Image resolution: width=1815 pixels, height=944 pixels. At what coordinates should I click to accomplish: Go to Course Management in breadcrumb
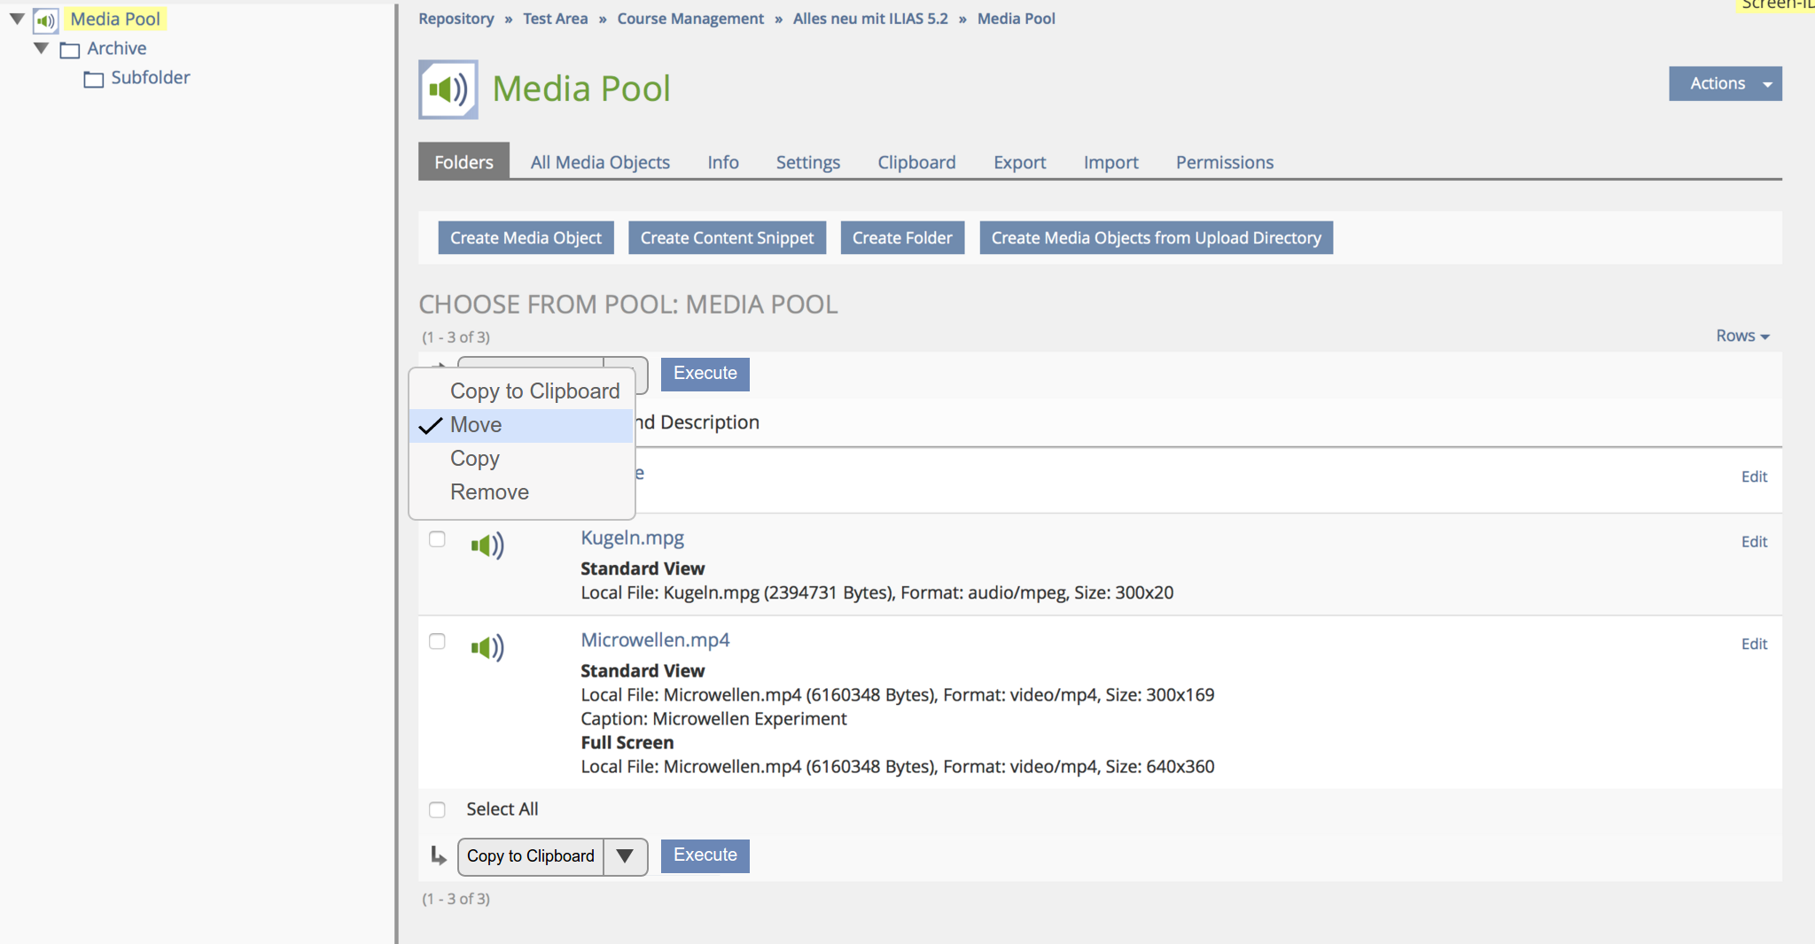(689, 19)
